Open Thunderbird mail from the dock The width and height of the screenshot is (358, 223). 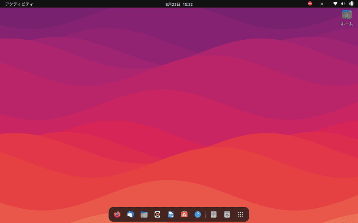(131, 215)
